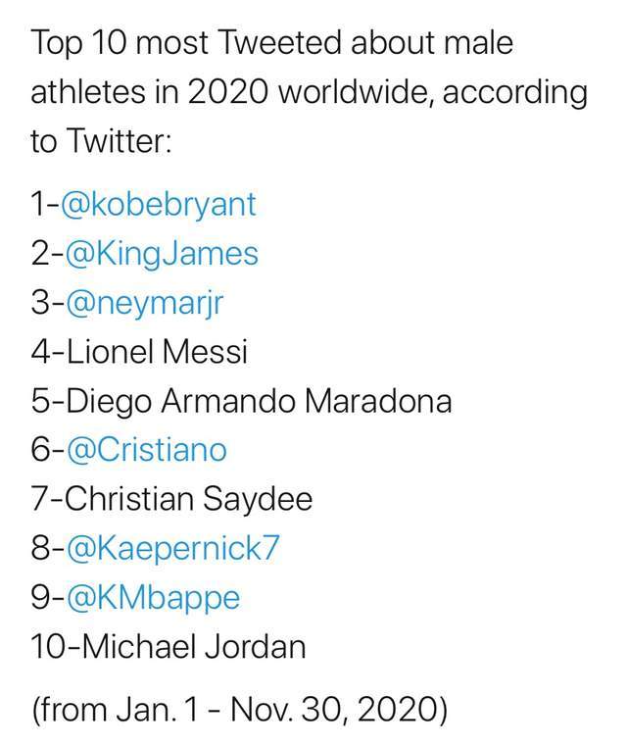This screenshot has width=627, height=746.
Task: Open the @KingJames mention link
Action: coord(162,255)
